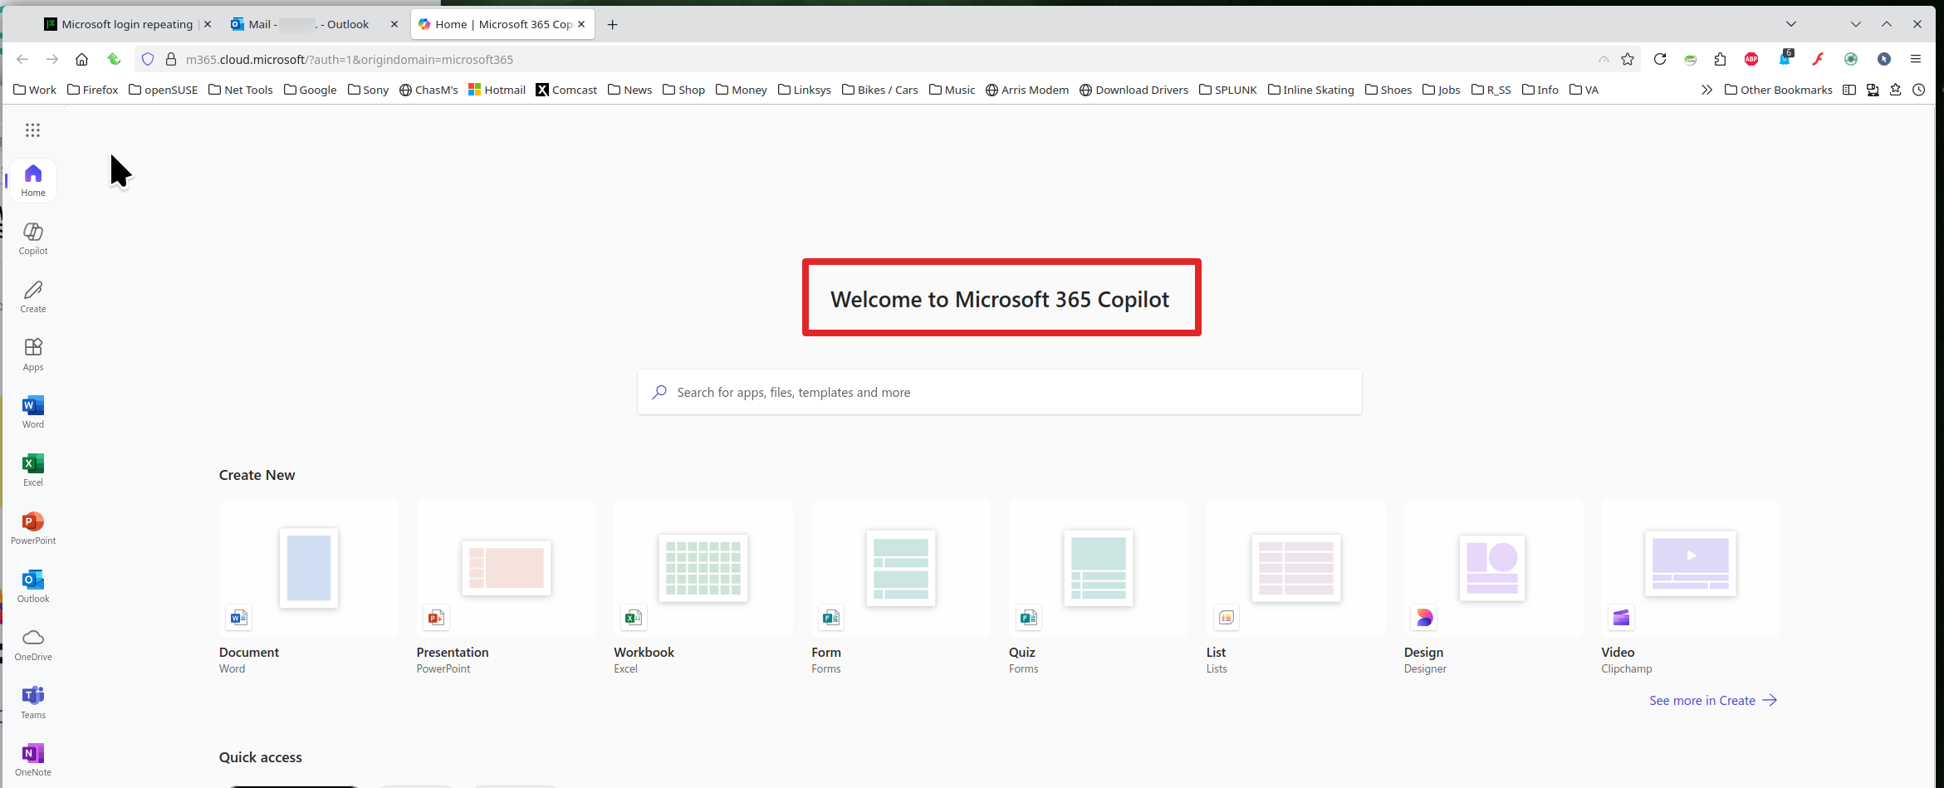Screen dimensions: 1944x788
Task: Open the history clock icon
Action: (x=1918, y=90)
